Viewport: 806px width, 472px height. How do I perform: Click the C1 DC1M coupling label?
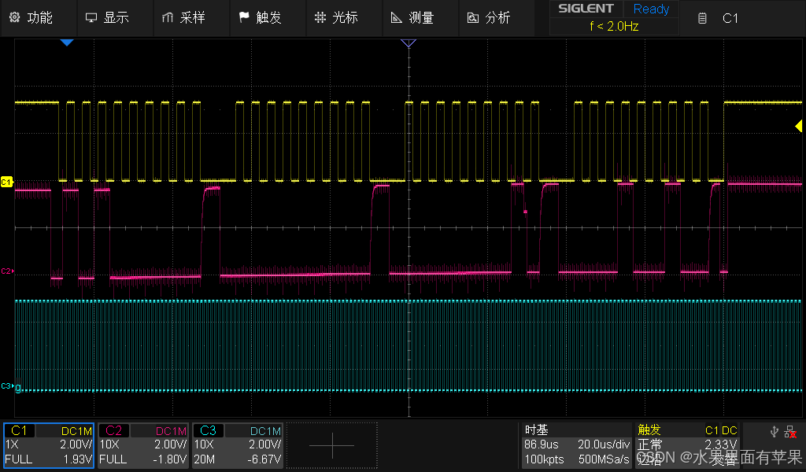(x=76, y=431)
